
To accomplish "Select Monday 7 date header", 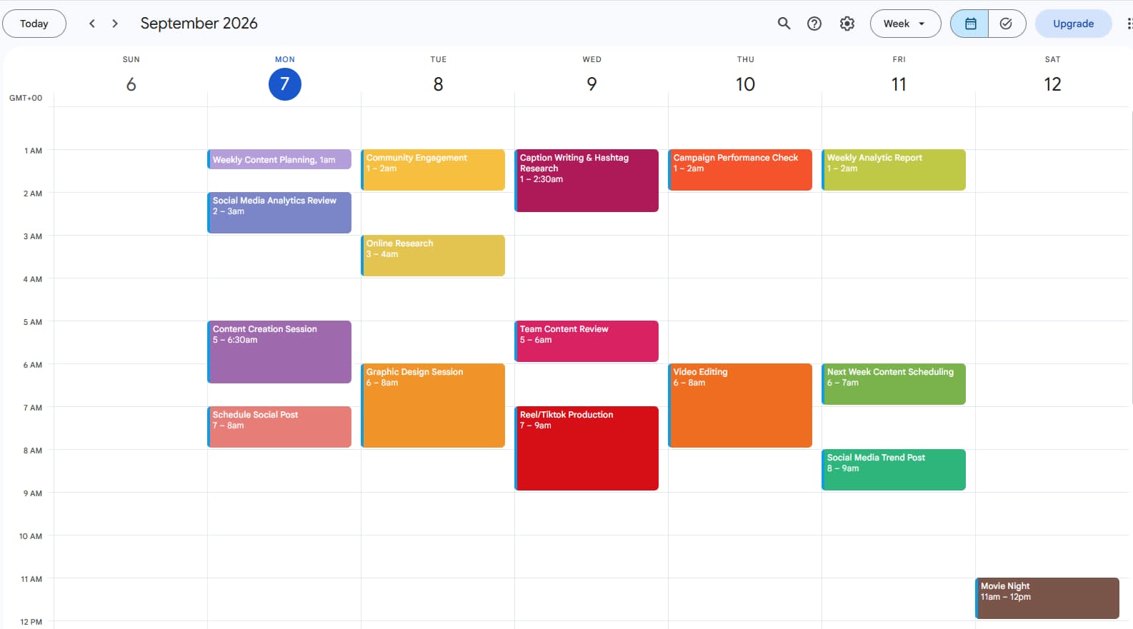I will 284,84.
